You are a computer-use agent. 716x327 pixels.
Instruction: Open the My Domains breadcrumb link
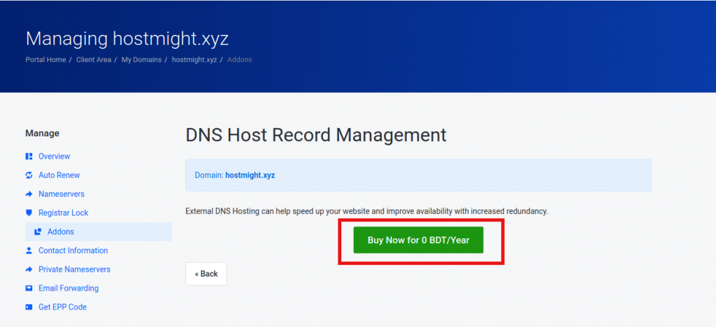[x=141, y=60]
